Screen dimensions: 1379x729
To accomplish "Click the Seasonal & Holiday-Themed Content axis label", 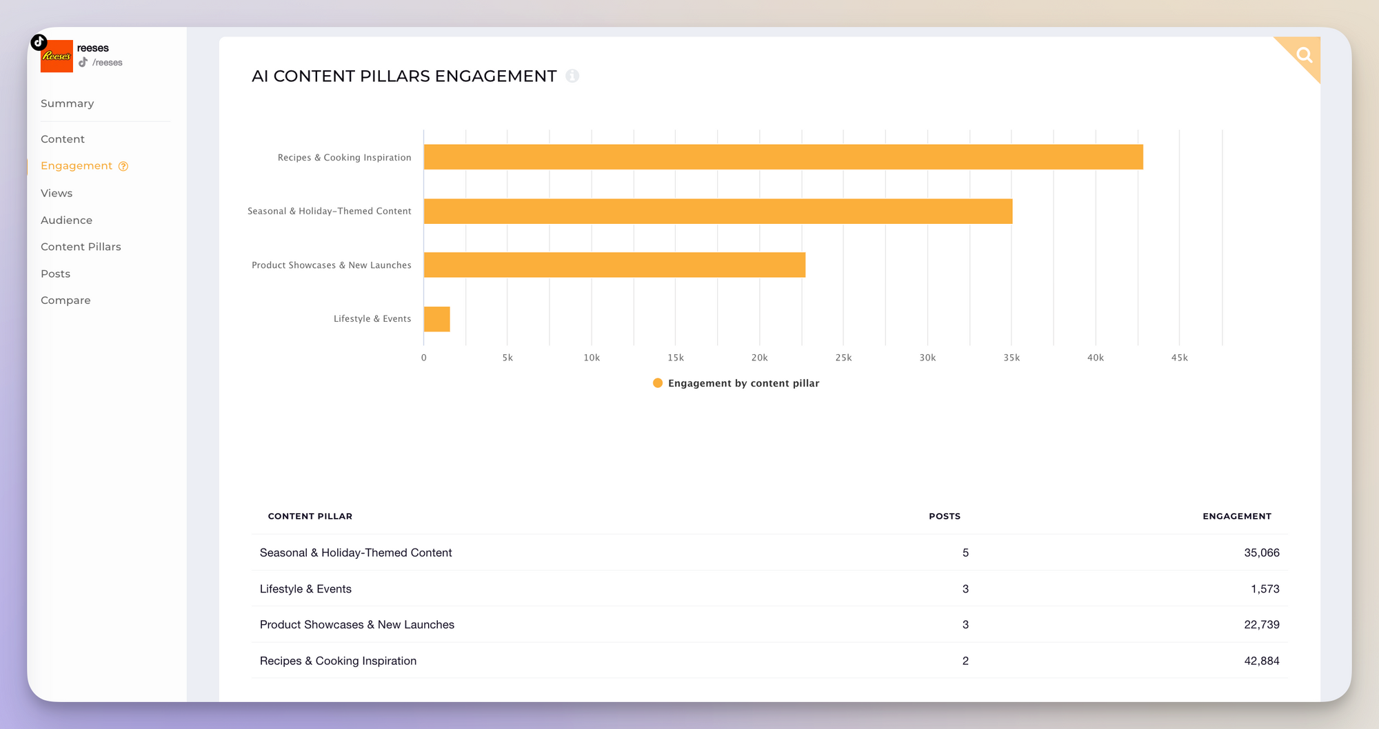I will (330, 211).
